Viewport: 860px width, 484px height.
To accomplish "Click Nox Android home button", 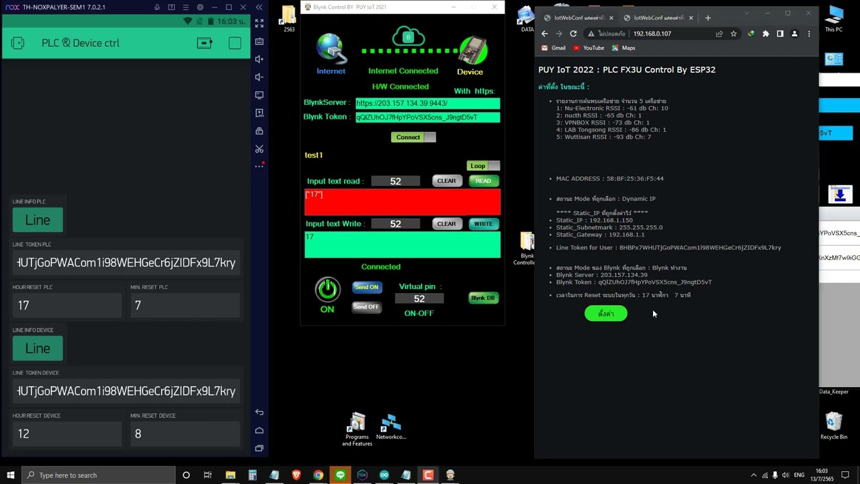I will tap(259, 430).
